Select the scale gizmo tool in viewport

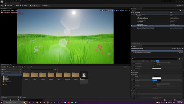click(x=106, y=10)
